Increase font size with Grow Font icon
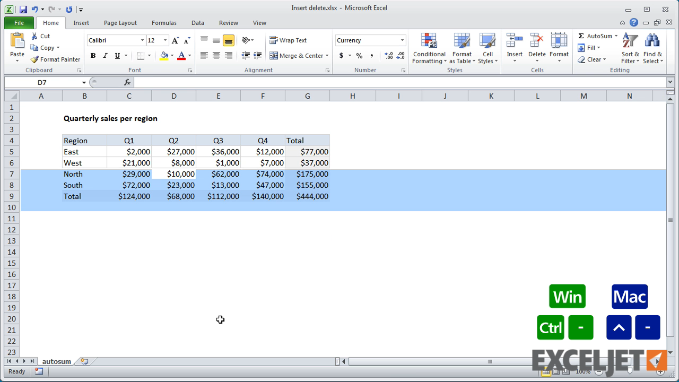This screenshot has height=382, width=679. coord(175,40)
